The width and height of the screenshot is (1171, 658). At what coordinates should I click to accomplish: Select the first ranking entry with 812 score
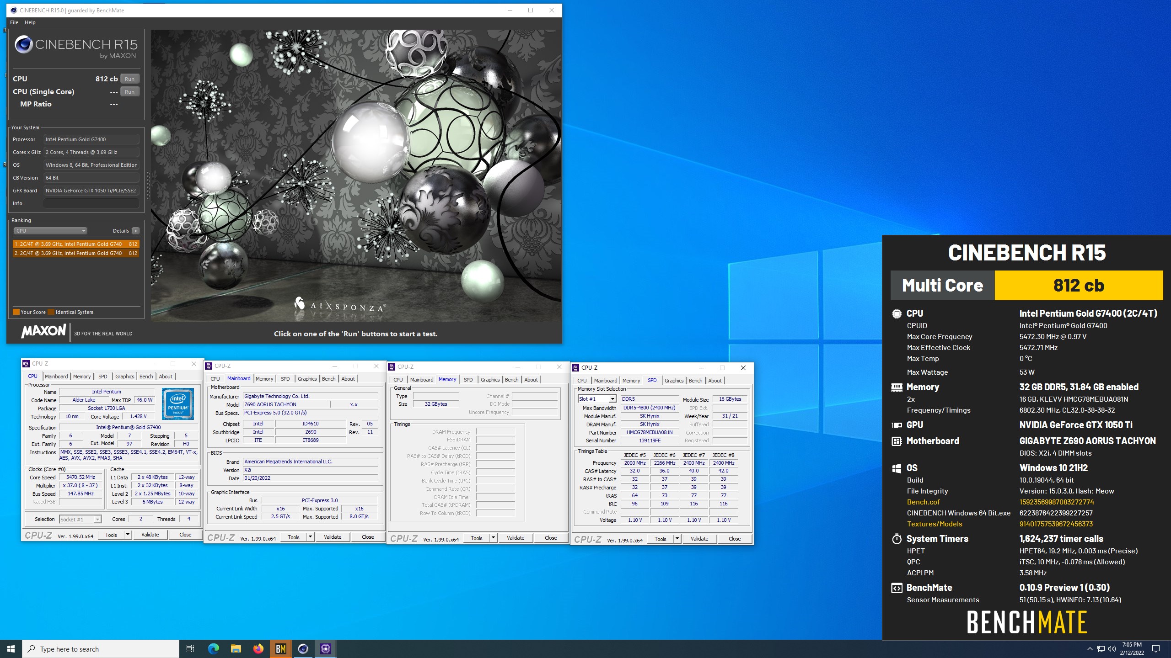(x=76, y=244)
